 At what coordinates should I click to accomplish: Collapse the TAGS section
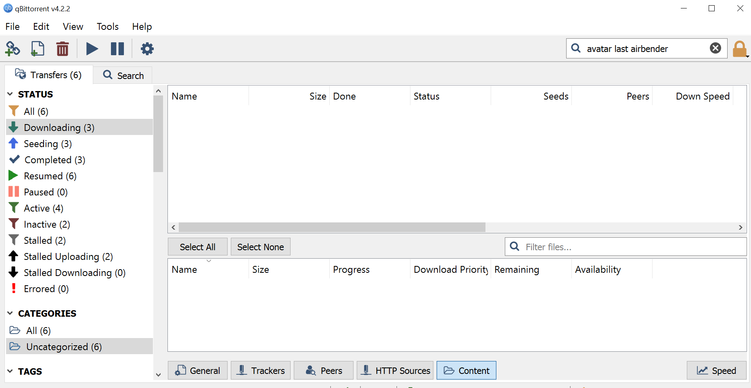pyautogui.click(x=10, y=371)
